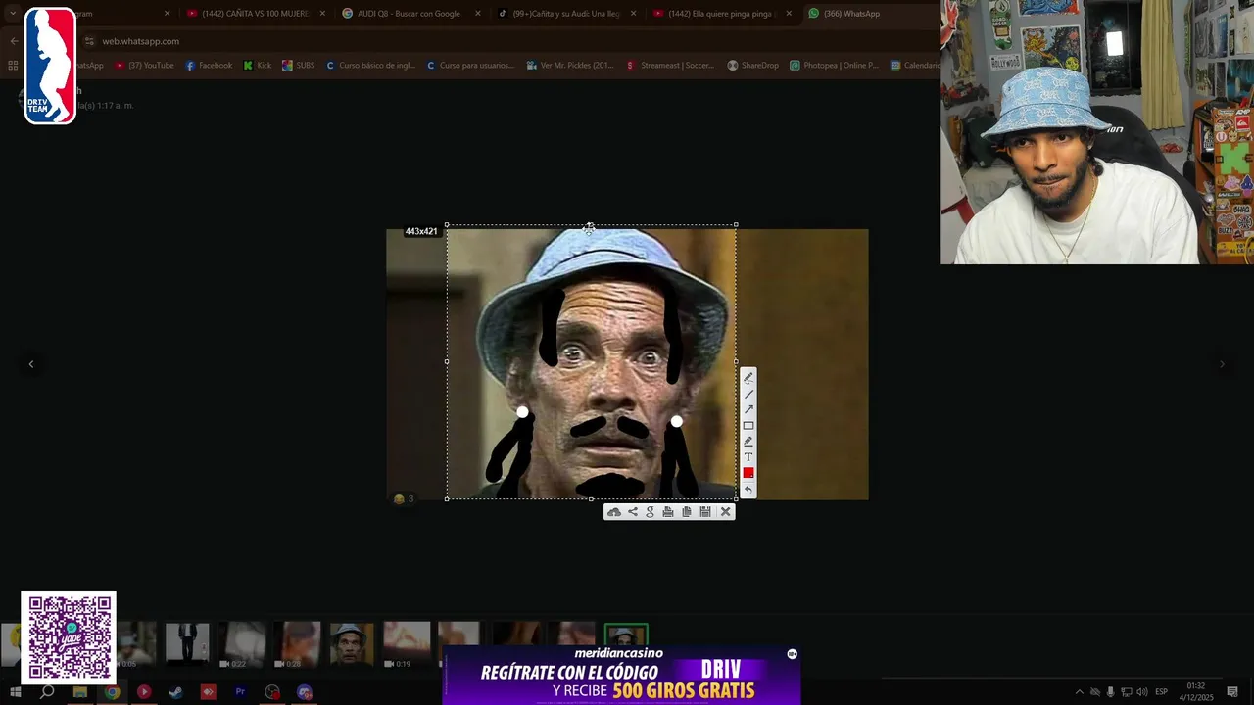The width and height of the screenshot is (1254, 705).
Task: Open SUBS bookmark
Action: pyautogui.click(x=299, y=66)
